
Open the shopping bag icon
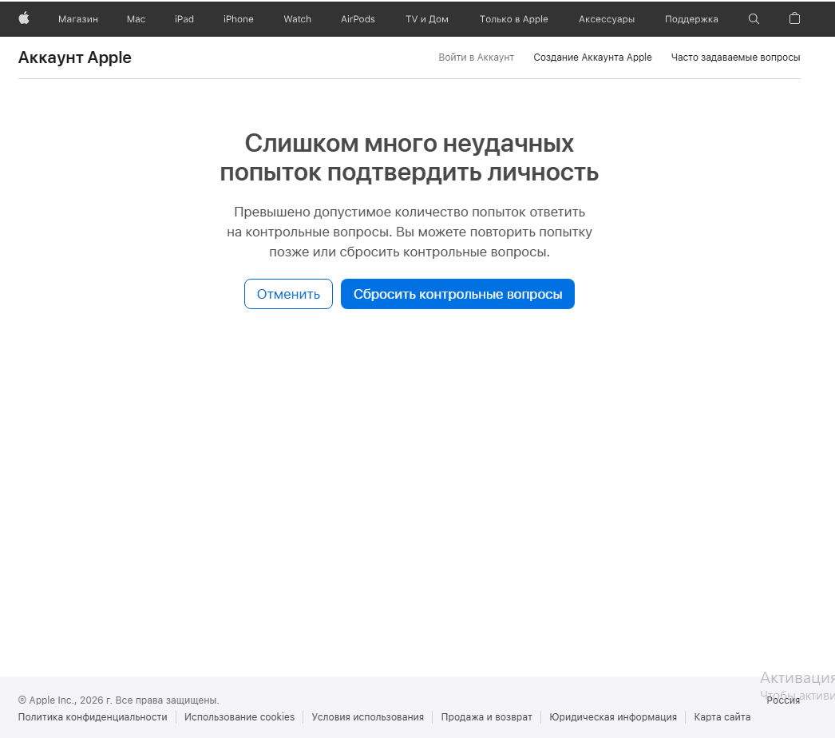pos(794,18)
